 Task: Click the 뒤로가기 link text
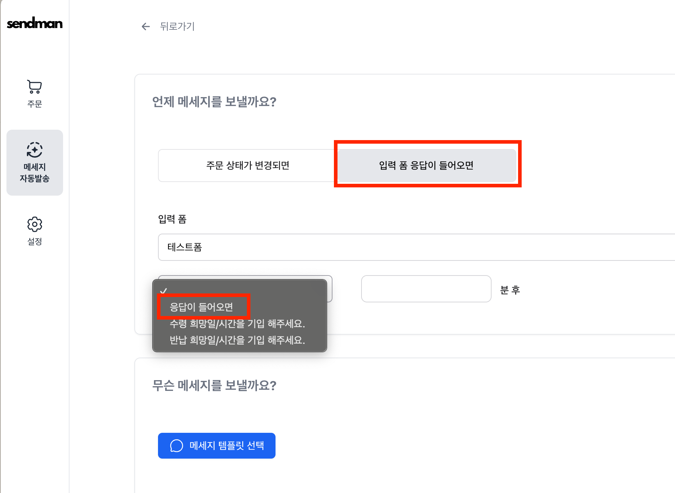coord(177,27)
